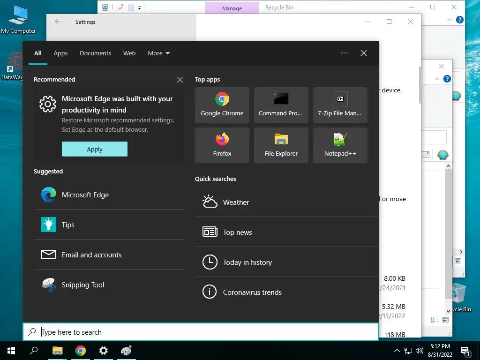Open the paint palette app on taskbar
The image size is (480, 360).
(x=127, y=351)
